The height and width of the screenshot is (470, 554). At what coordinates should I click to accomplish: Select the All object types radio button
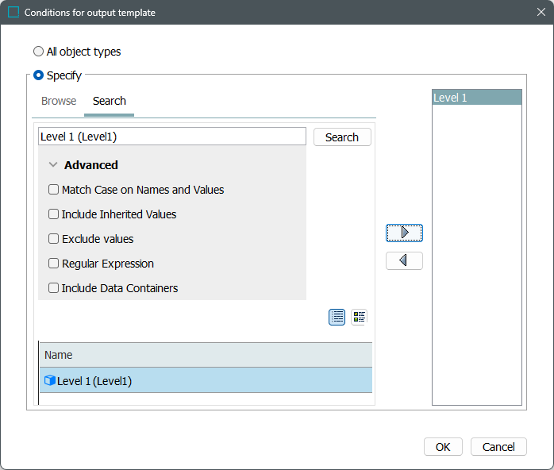tap(39, 52)
